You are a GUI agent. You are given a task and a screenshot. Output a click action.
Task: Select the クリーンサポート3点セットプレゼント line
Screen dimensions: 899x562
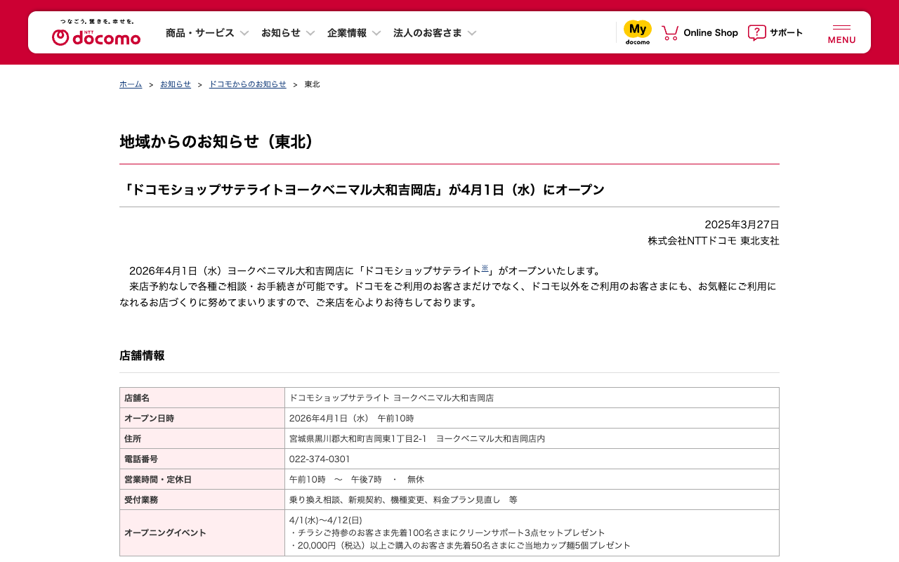(x=447, y=532)
